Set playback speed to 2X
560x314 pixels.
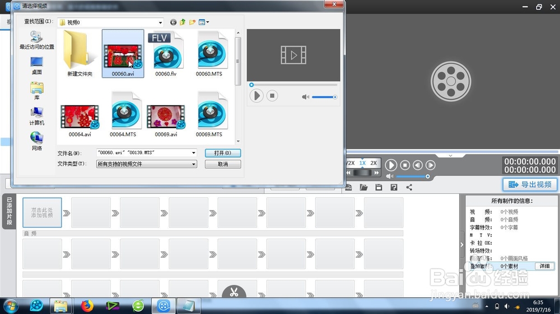click(x=374, y=163)
